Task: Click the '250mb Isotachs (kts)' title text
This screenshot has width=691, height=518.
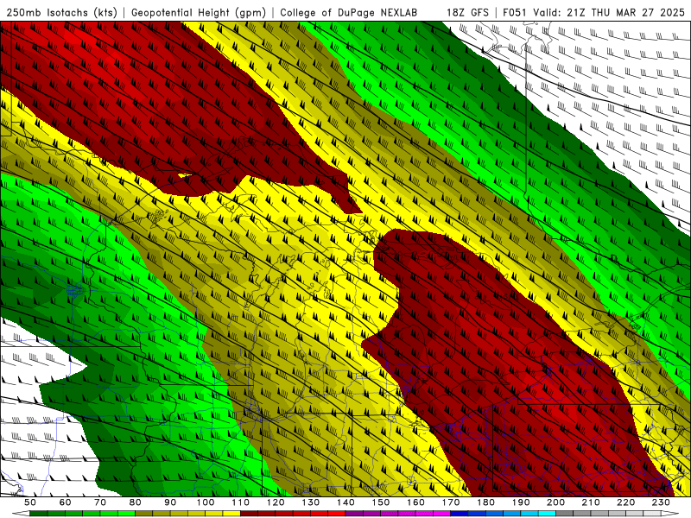Action: [x=61, y=12]
